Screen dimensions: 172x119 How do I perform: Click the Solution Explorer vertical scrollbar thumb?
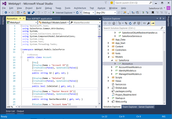point(164,76)
